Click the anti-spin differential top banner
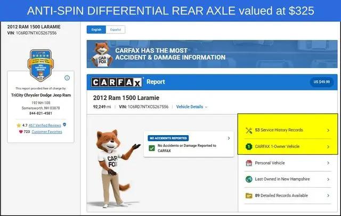This screenshot has height=216, width=341. point(170,11)
